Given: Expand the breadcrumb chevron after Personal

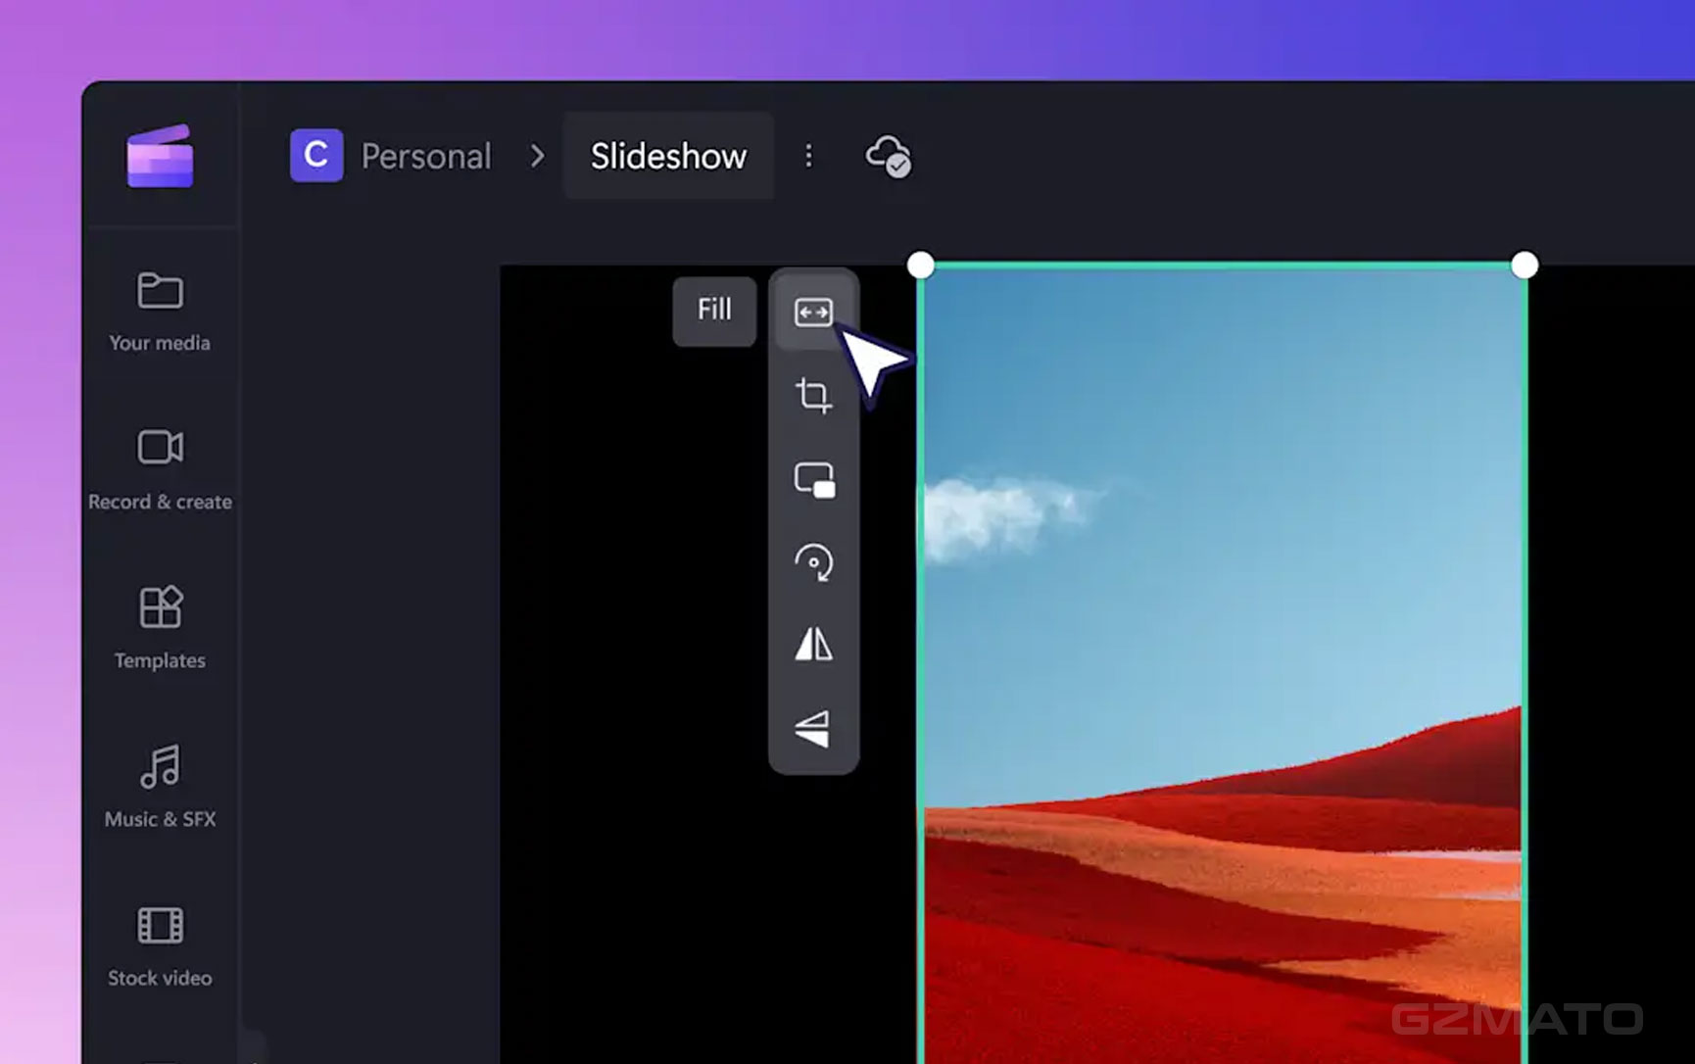Looking at the screenshot, I should [x=537, y=156].
